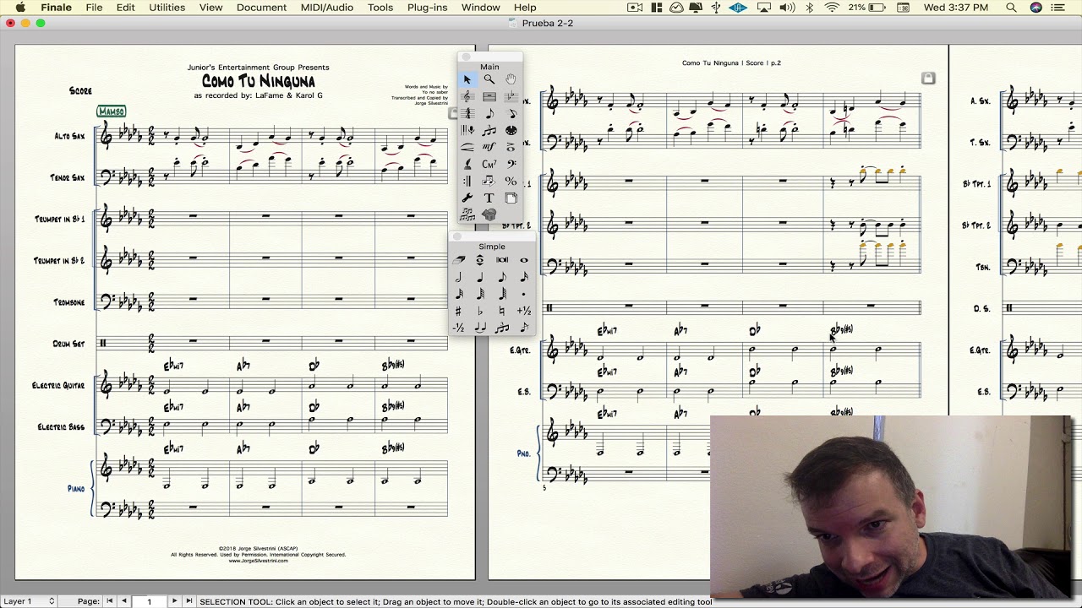Select the Note Mover tool
Screen dimensions: 1082x608
pyautogui.click(x=489, y=181)
